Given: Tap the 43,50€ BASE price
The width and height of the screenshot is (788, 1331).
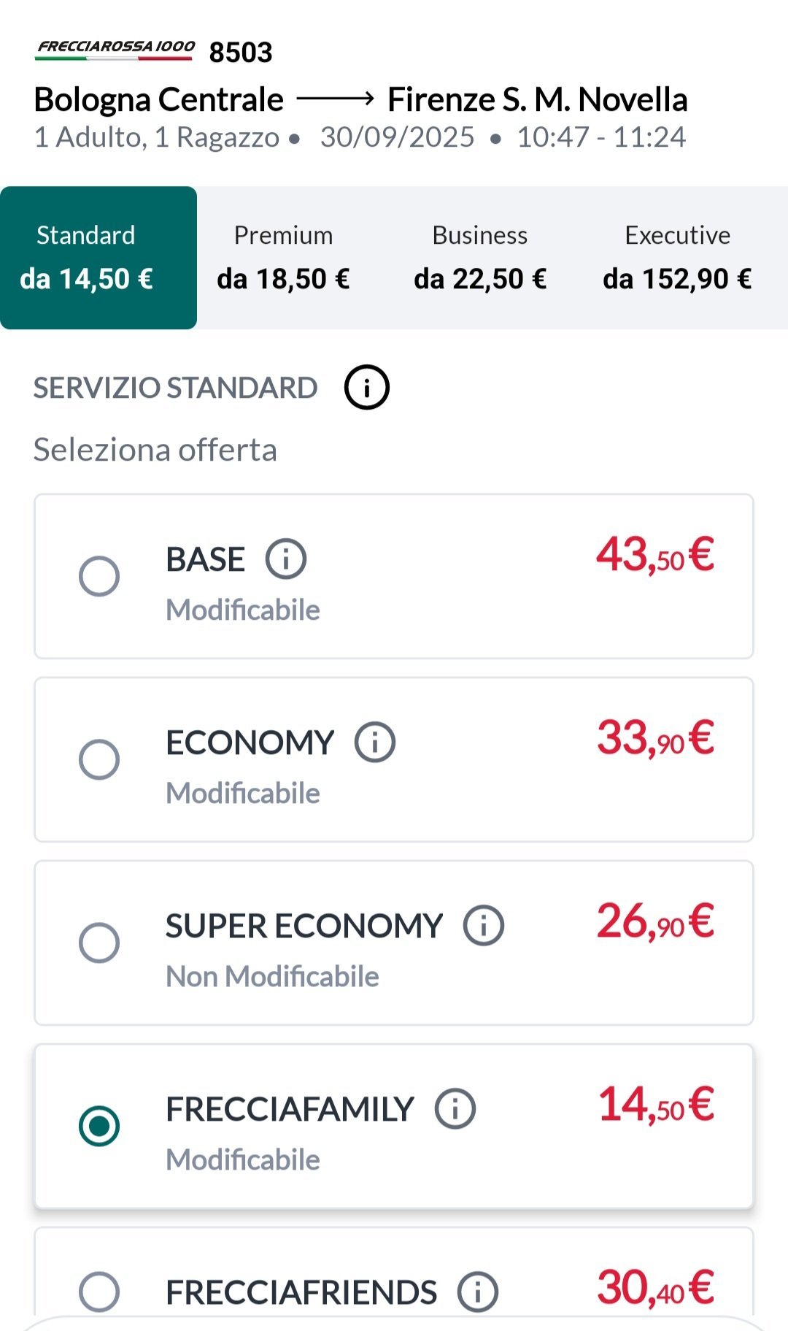Looking at the screenshot, I should click(654, 555).
